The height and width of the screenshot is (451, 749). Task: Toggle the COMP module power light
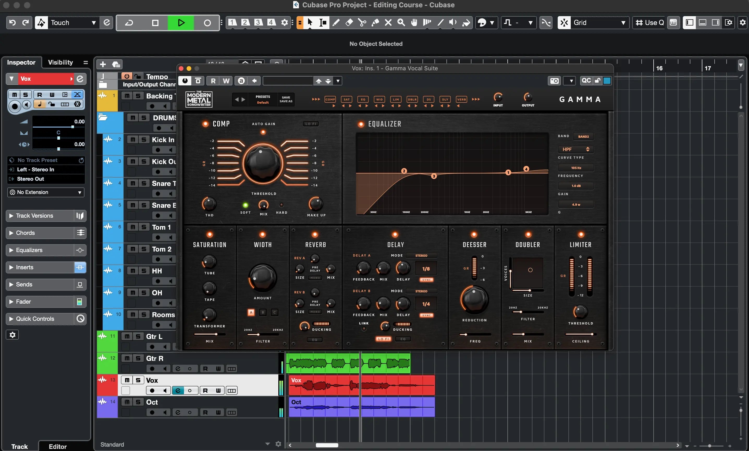(205, 124)
